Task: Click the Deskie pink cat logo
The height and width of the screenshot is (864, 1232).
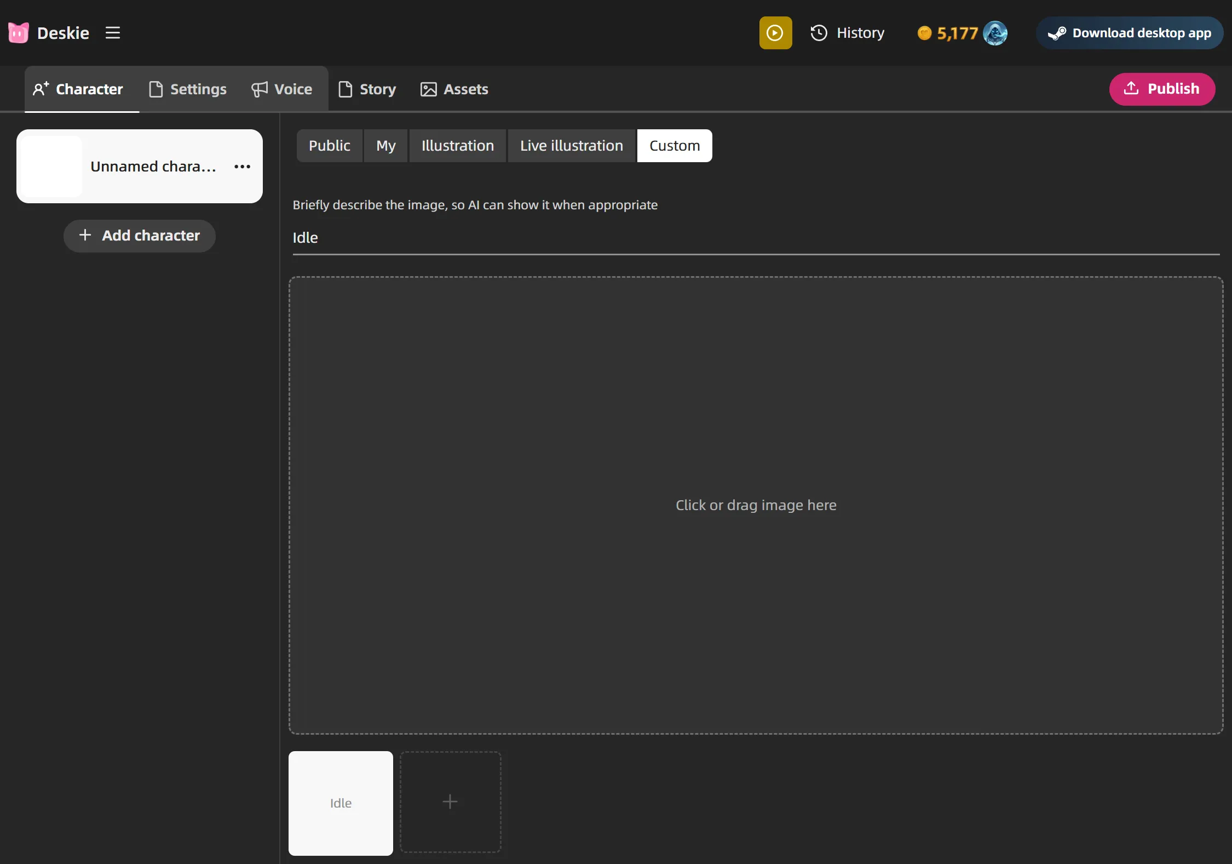Action: 18,33
